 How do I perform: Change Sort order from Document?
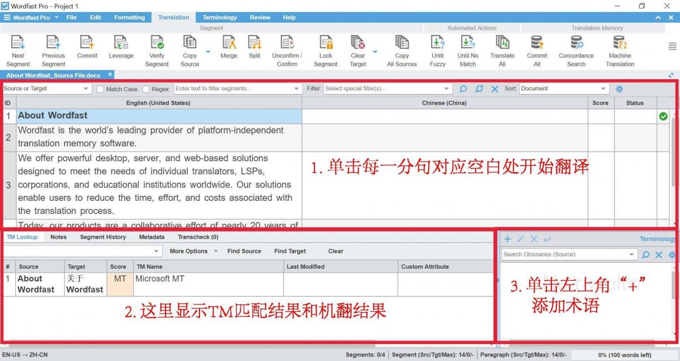click(564, 89)
